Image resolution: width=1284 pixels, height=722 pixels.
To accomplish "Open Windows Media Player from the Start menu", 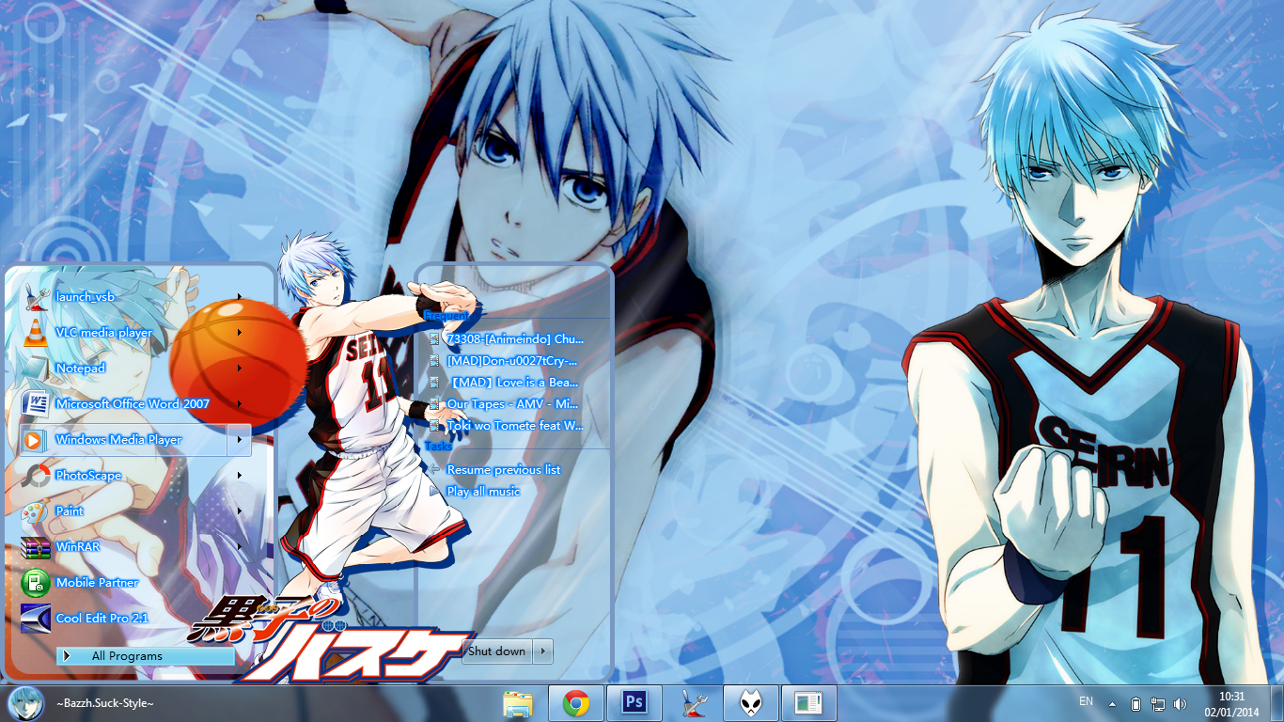I will 123,440.
